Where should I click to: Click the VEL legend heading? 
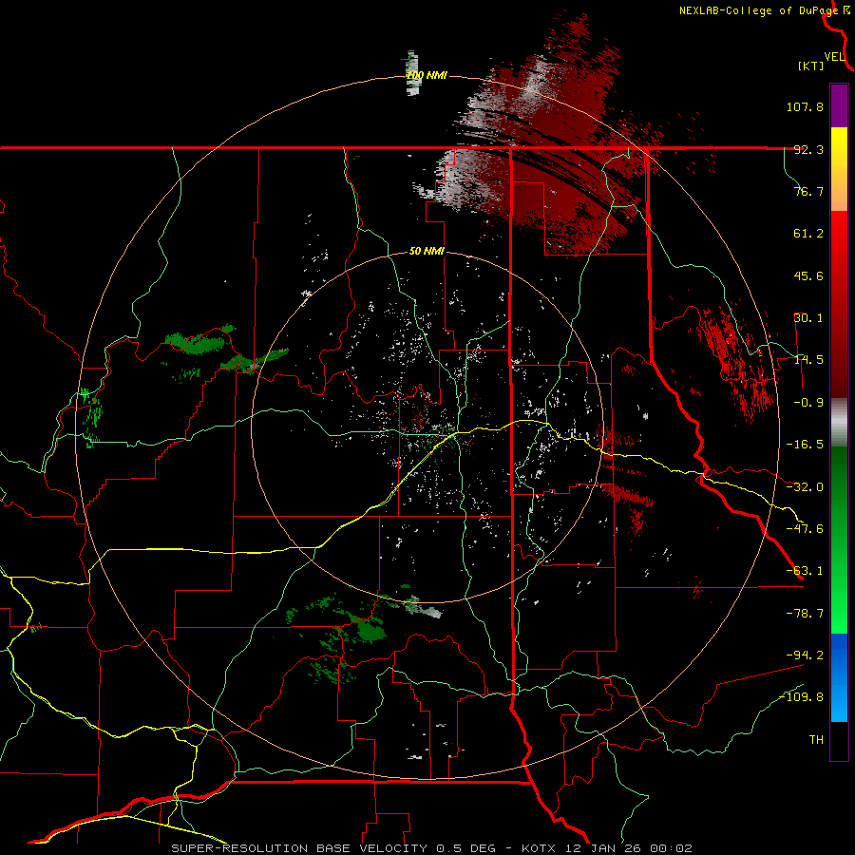point(834,57)
